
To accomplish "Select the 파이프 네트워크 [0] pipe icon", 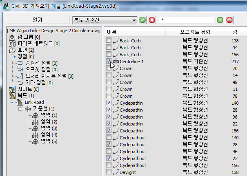I will pos(12,44).
